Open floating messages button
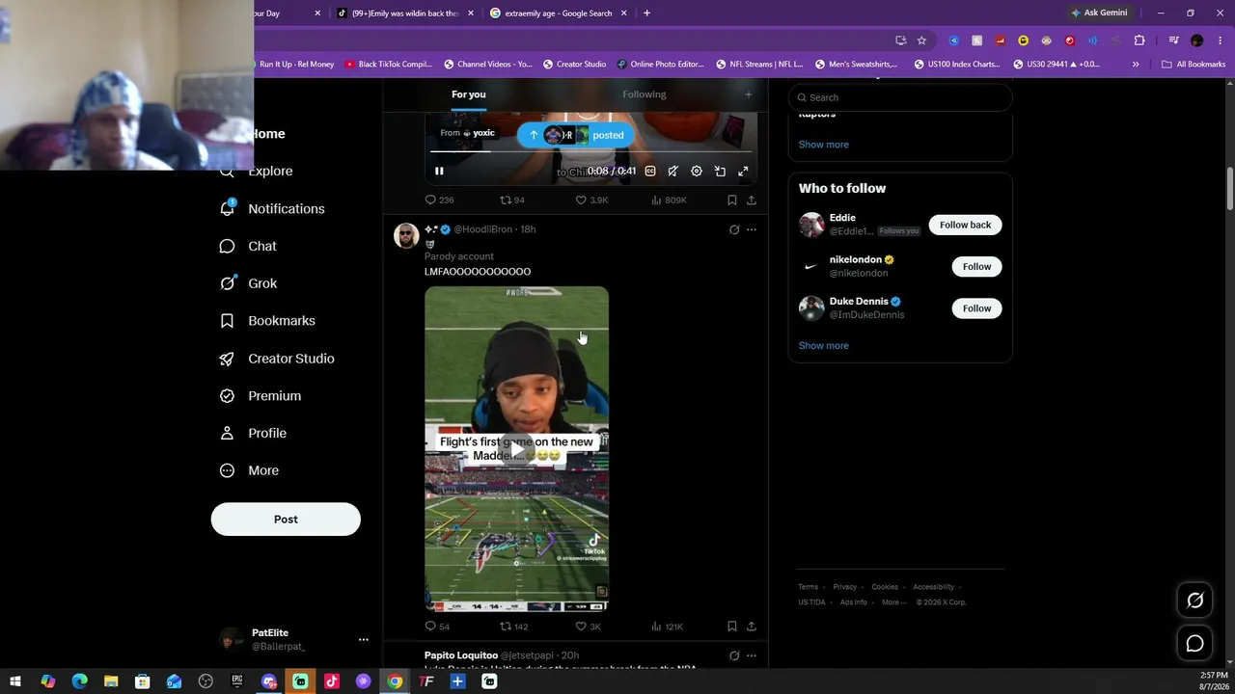The width and height of the screenshot is (1235, 694). 1194,644
